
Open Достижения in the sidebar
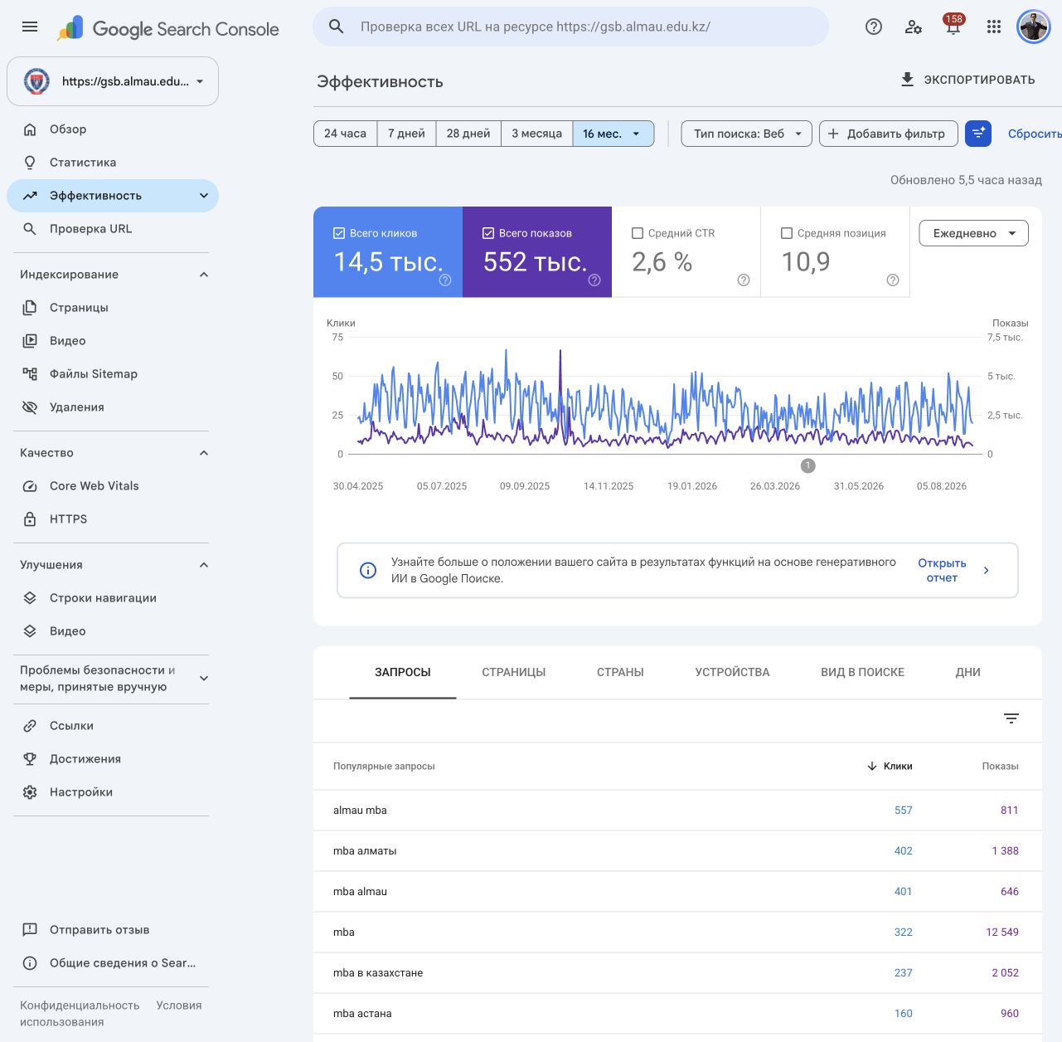coord(113,759)
